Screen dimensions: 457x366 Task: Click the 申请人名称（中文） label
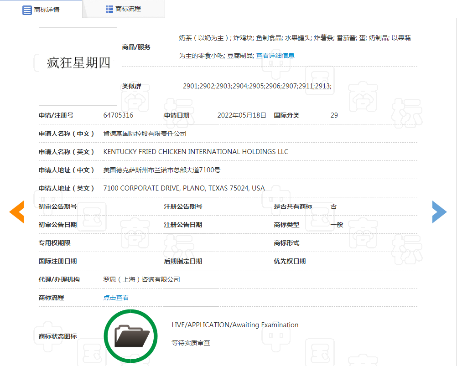[67, 134]
